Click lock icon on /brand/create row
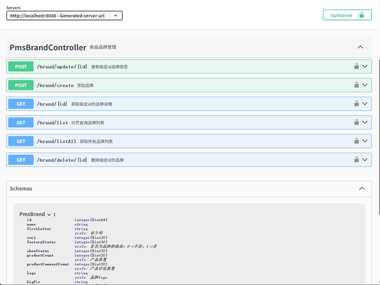The width and height of the screenshot is (380, 285). tap(356, 85)
